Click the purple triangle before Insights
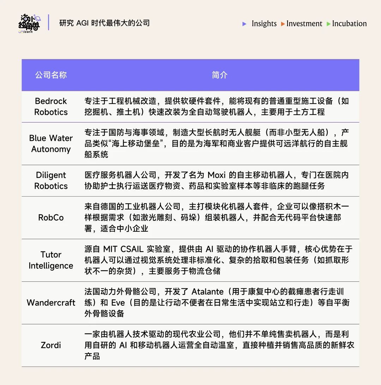The image size is (381, 385). (244, 24)
